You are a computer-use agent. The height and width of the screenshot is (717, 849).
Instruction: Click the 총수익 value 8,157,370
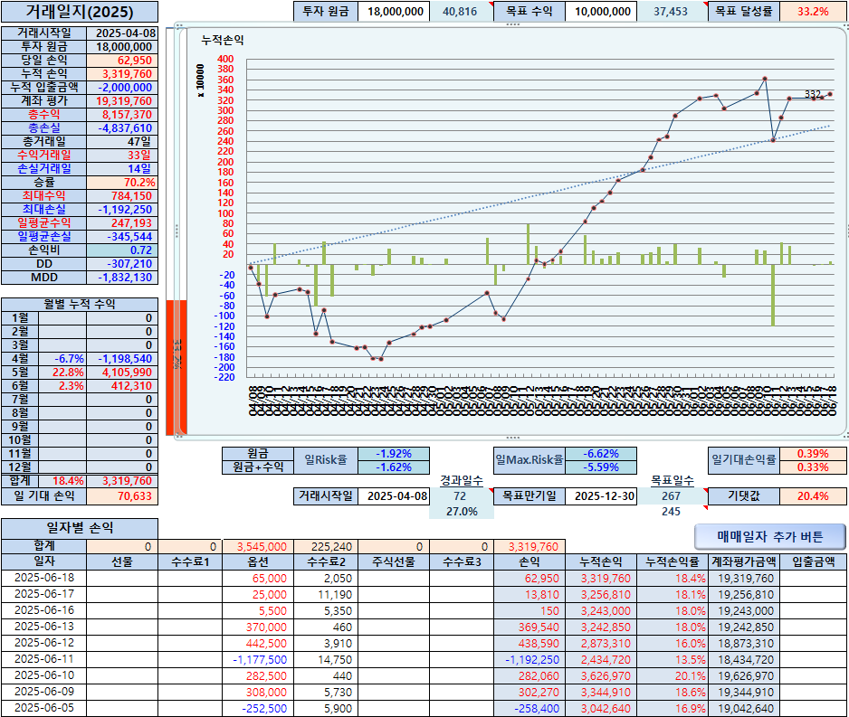122,115
